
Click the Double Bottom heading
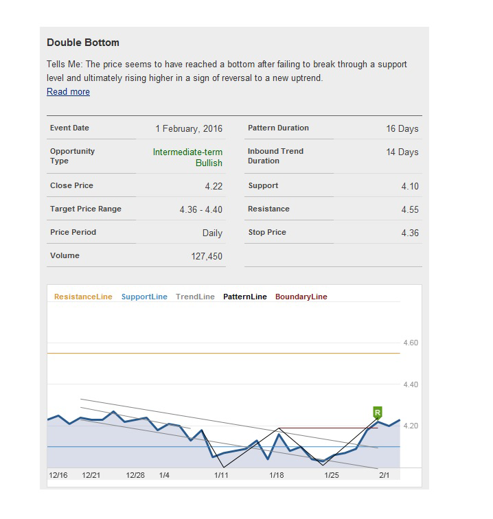pos(83,43)
